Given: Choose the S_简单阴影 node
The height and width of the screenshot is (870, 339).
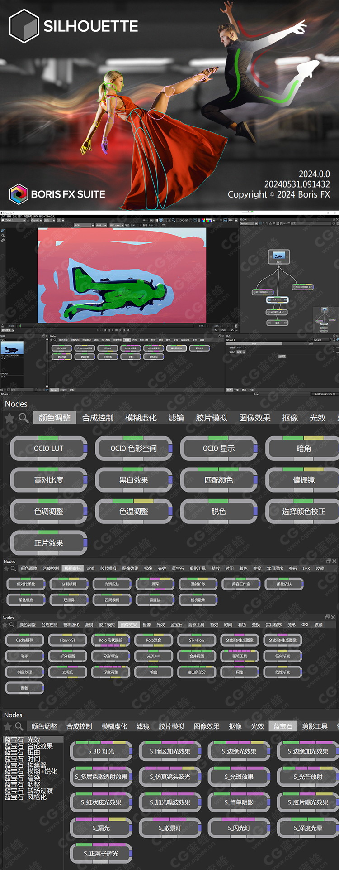Looking at the screenshot, I should [x=239, y=802].
